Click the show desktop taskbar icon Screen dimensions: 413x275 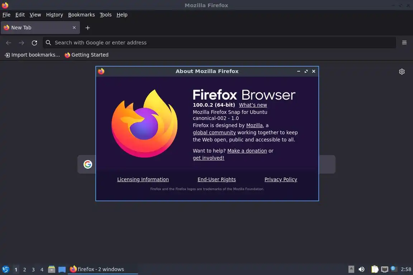(62, 270)
